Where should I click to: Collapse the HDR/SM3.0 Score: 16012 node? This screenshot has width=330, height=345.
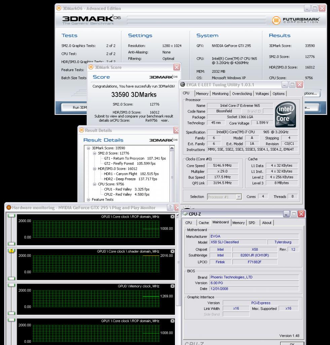click(95, 169)
